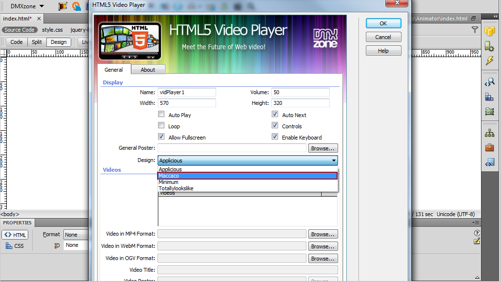This screenshot has width=501, height=282.
Task: Open related file style.css
Action: tap(52, 30)
